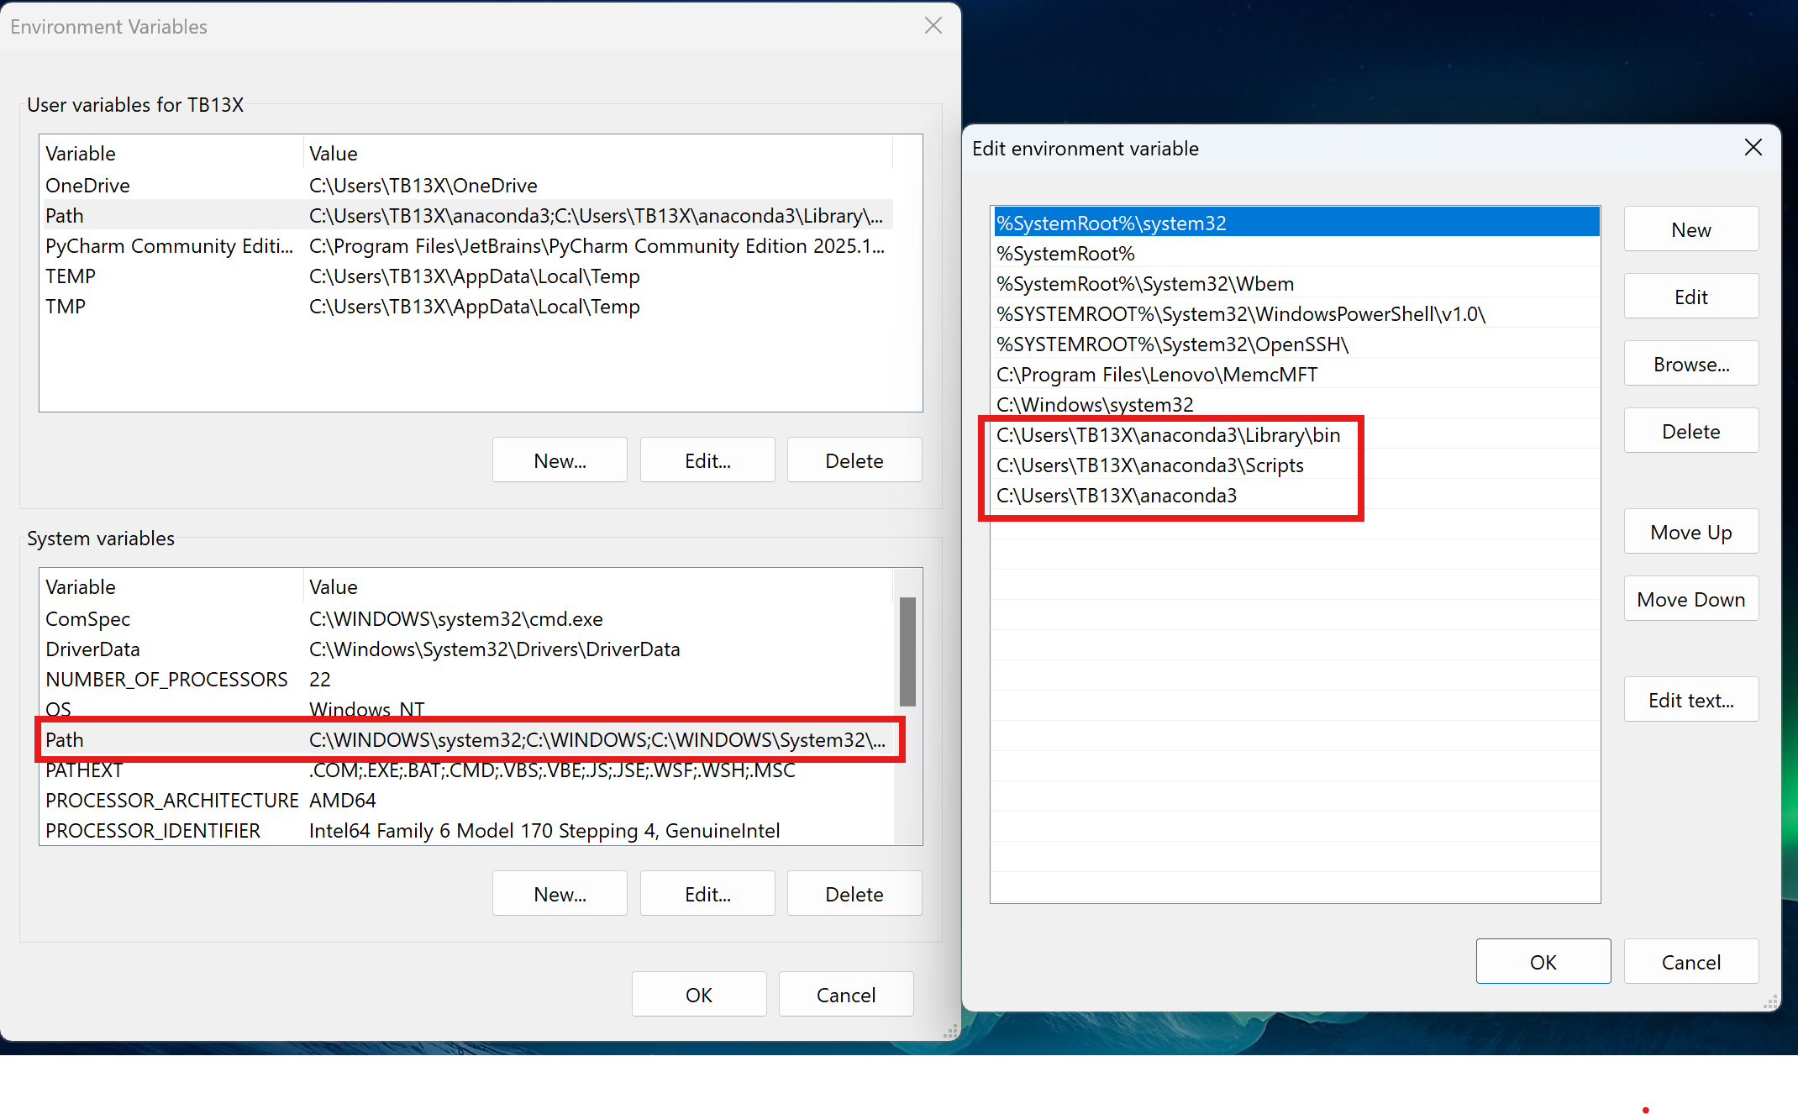Click Move Up in the edit dialog
The height and width of the screenshot is (1114, 1798).
point(1690,531)
